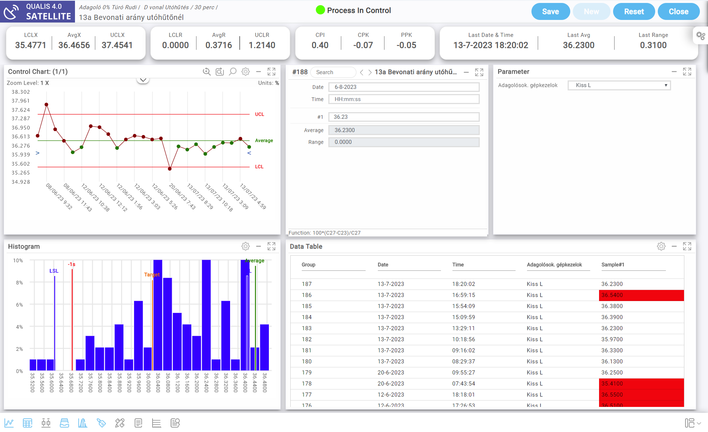The height and width of the screenshot is (432, 708).
Task: Zoom in on the Control Chart
Action: click(207, 72)
